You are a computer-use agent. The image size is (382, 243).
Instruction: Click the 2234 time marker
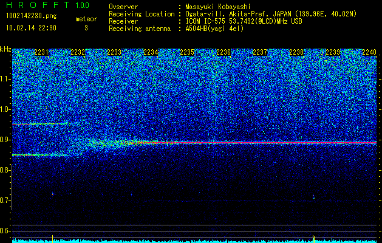pos(151,52)
